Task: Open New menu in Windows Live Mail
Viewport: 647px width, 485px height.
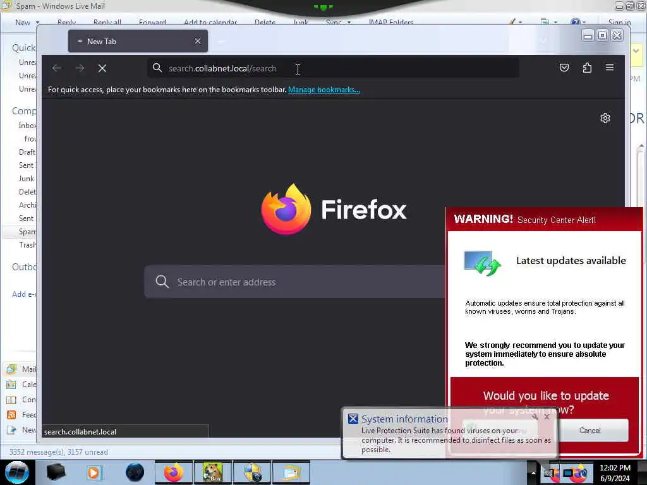Action: (x=23, y=22)
